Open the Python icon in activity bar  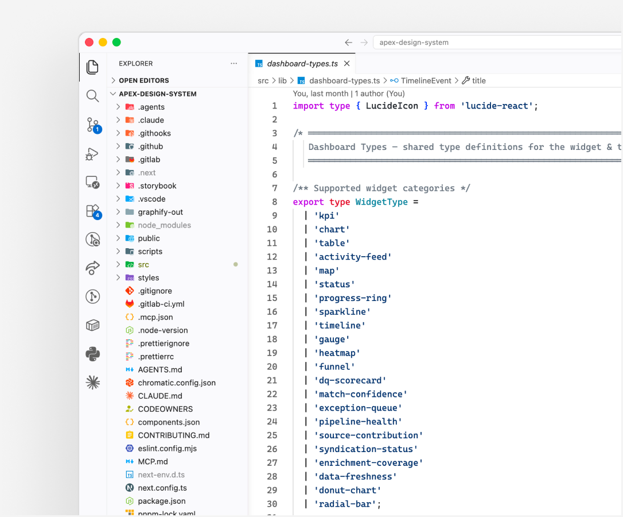pyautogui.click(x=92, y=354)
